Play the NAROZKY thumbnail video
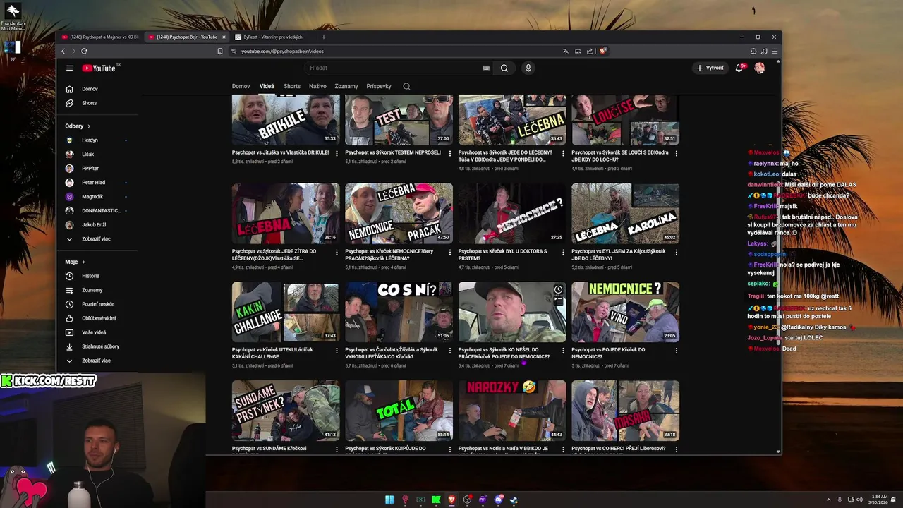903x508 pixels. pos(512,411)
